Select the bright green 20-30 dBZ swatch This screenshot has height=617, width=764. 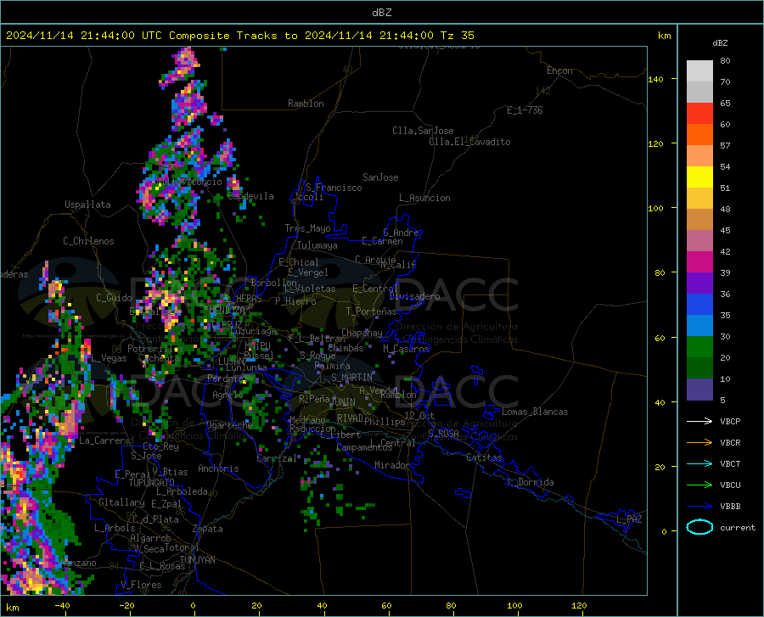point(699,347)
